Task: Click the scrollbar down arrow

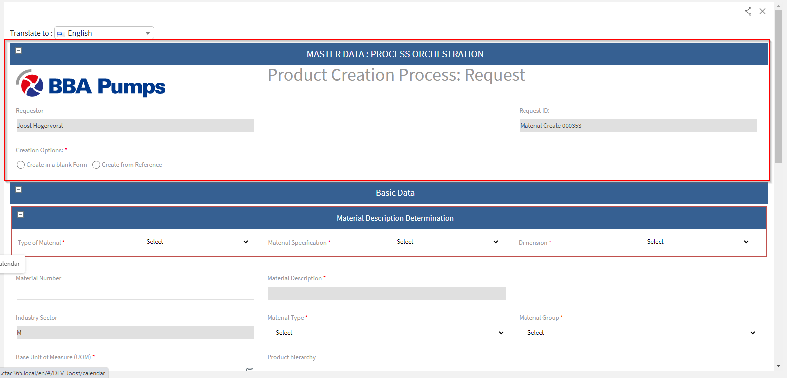Action: (778, 366)
